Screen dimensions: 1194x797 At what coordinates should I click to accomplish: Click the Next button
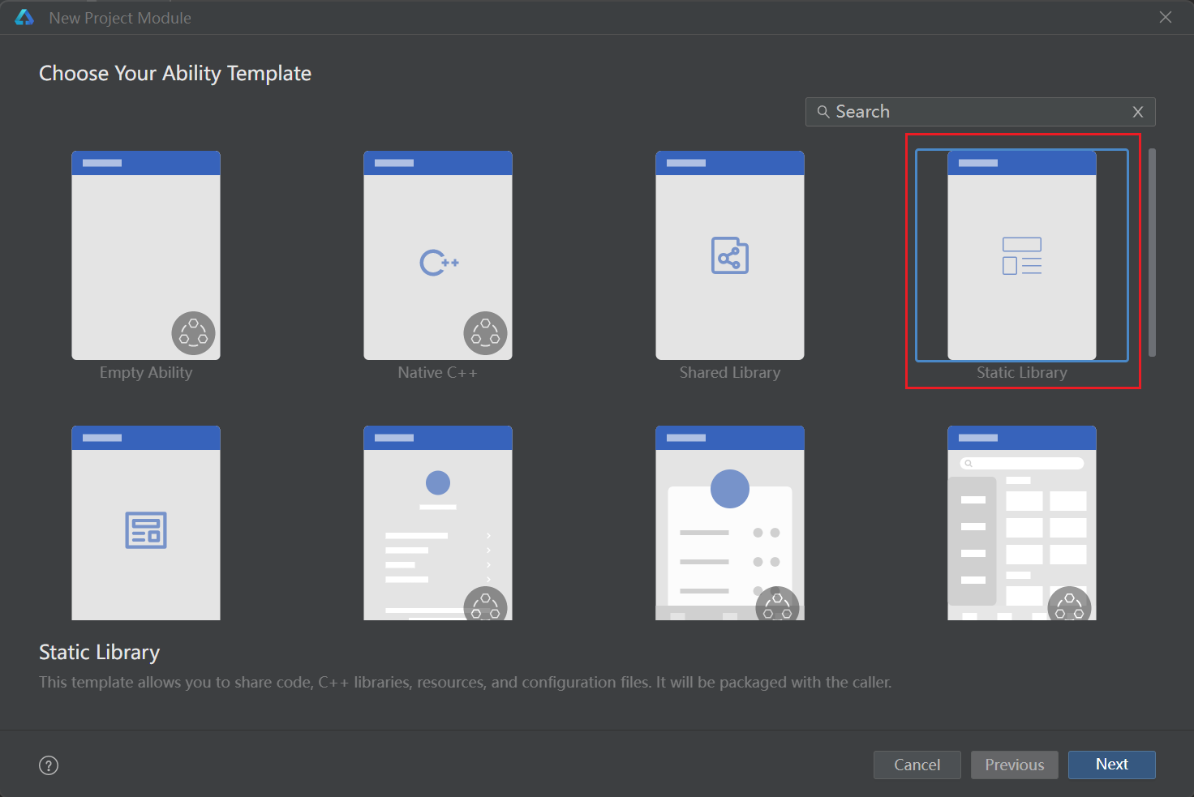[1112, 765]
